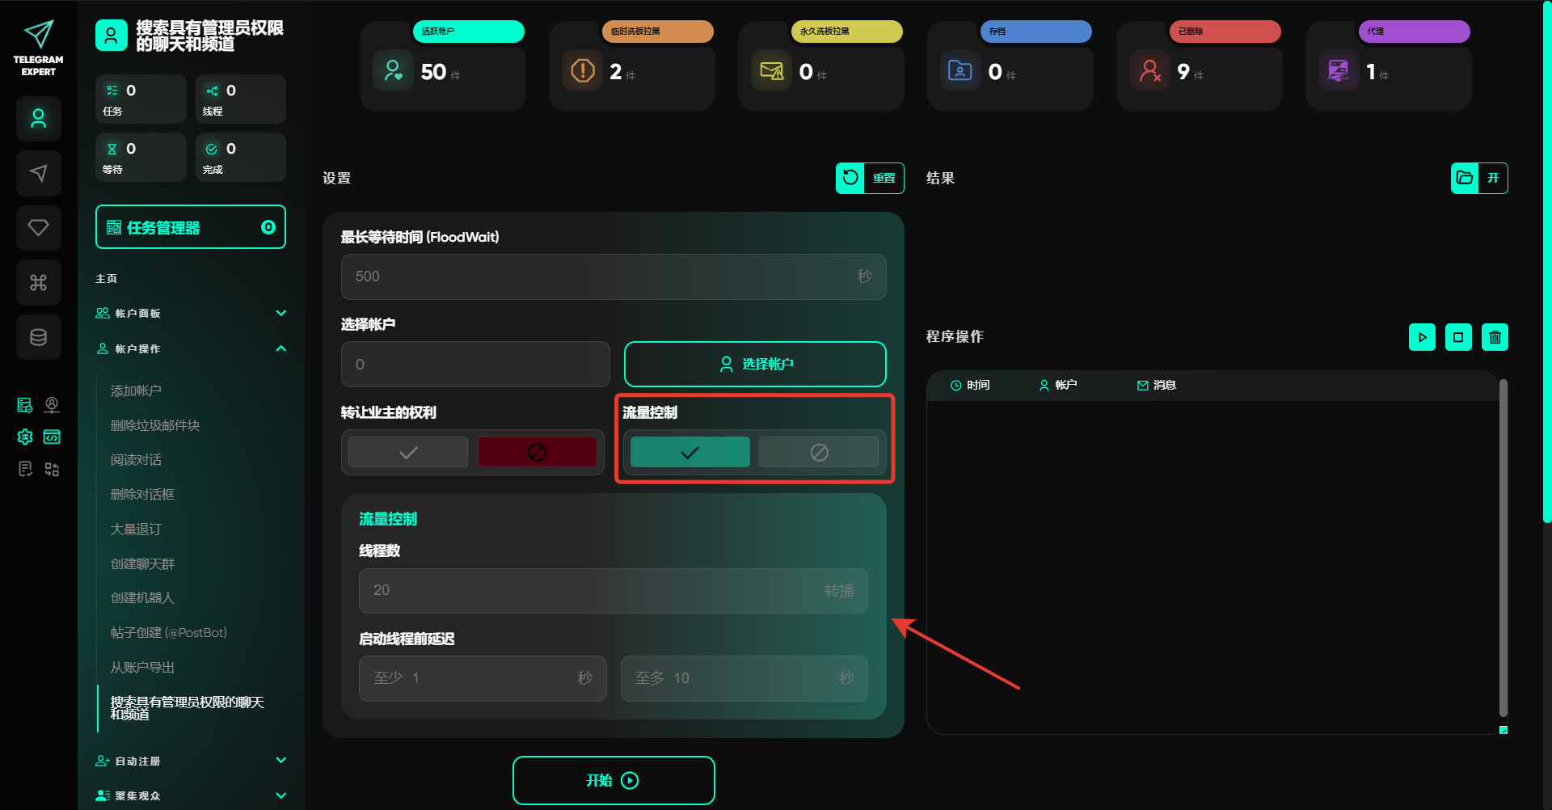Open the diamond icon section in sidebar

point(38,228)
